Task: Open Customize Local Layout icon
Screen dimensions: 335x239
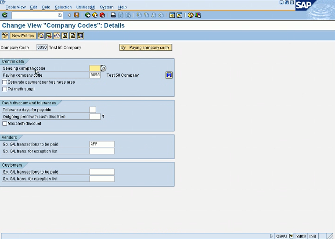Action: (198, 15)
